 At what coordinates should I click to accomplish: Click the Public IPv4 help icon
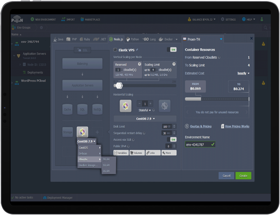[128, 146]
